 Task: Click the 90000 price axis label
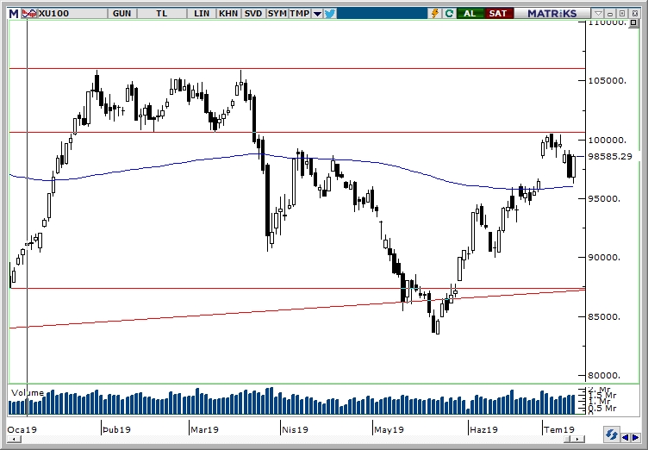[x=604, y=258]
